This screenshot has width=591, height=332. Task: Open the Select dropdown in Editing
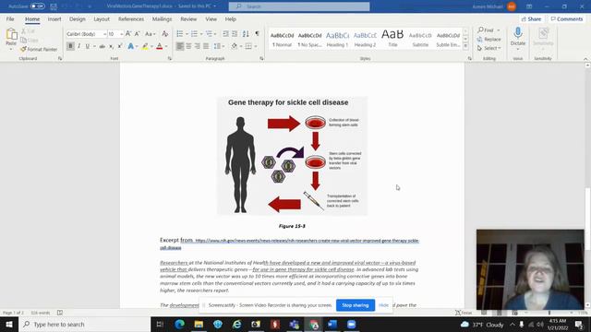488,48
